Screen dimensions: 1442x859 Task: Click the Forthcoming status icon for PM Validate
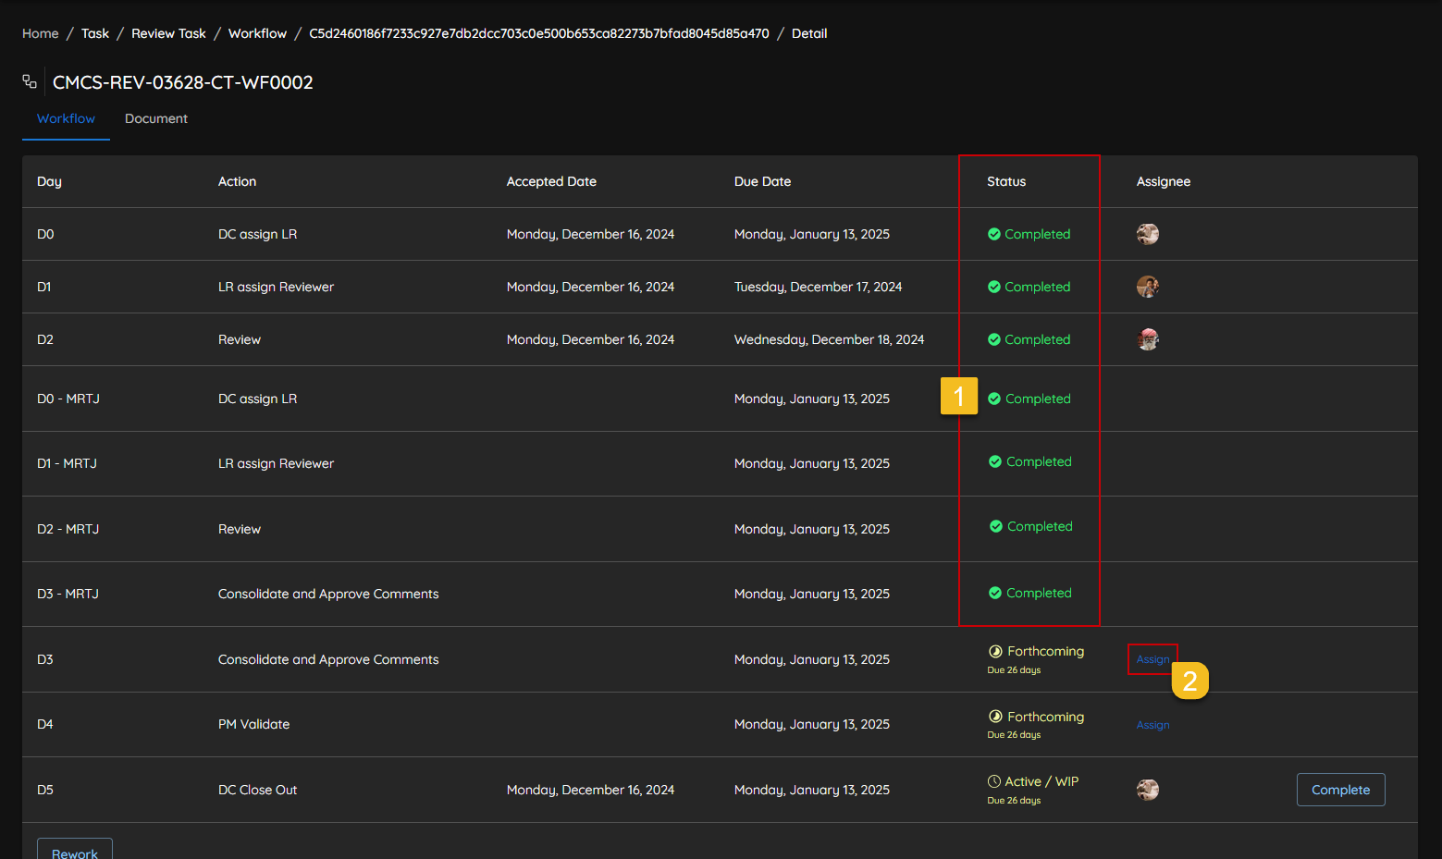(x=995, y=717)
